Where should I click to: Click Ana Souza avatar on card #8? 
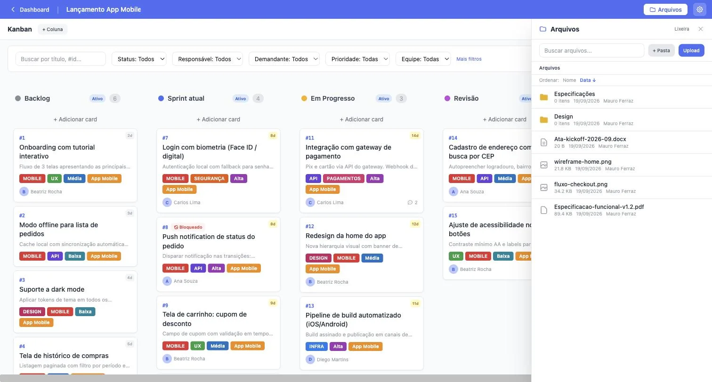point(167,281)
